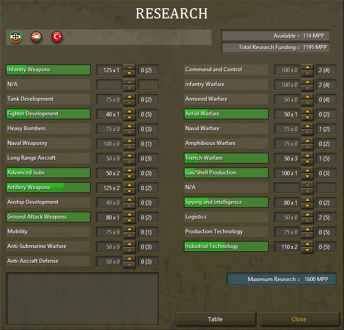The height and width of the screenshot is (330, 344).
Task: Click up arrow for Artillery Weapons
Action: [x=129, y=185]
